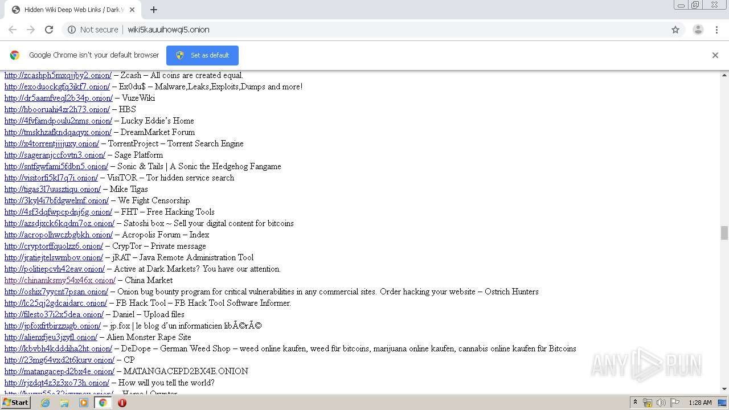
Task: Go back to the previous page
Action: pyautogui.click(x=13, y=30)
